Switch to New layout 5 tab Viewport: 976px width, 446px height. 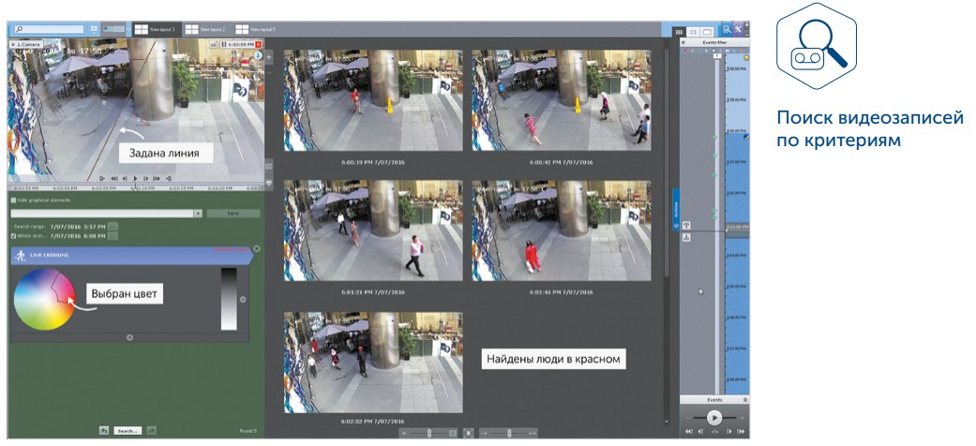257,29
